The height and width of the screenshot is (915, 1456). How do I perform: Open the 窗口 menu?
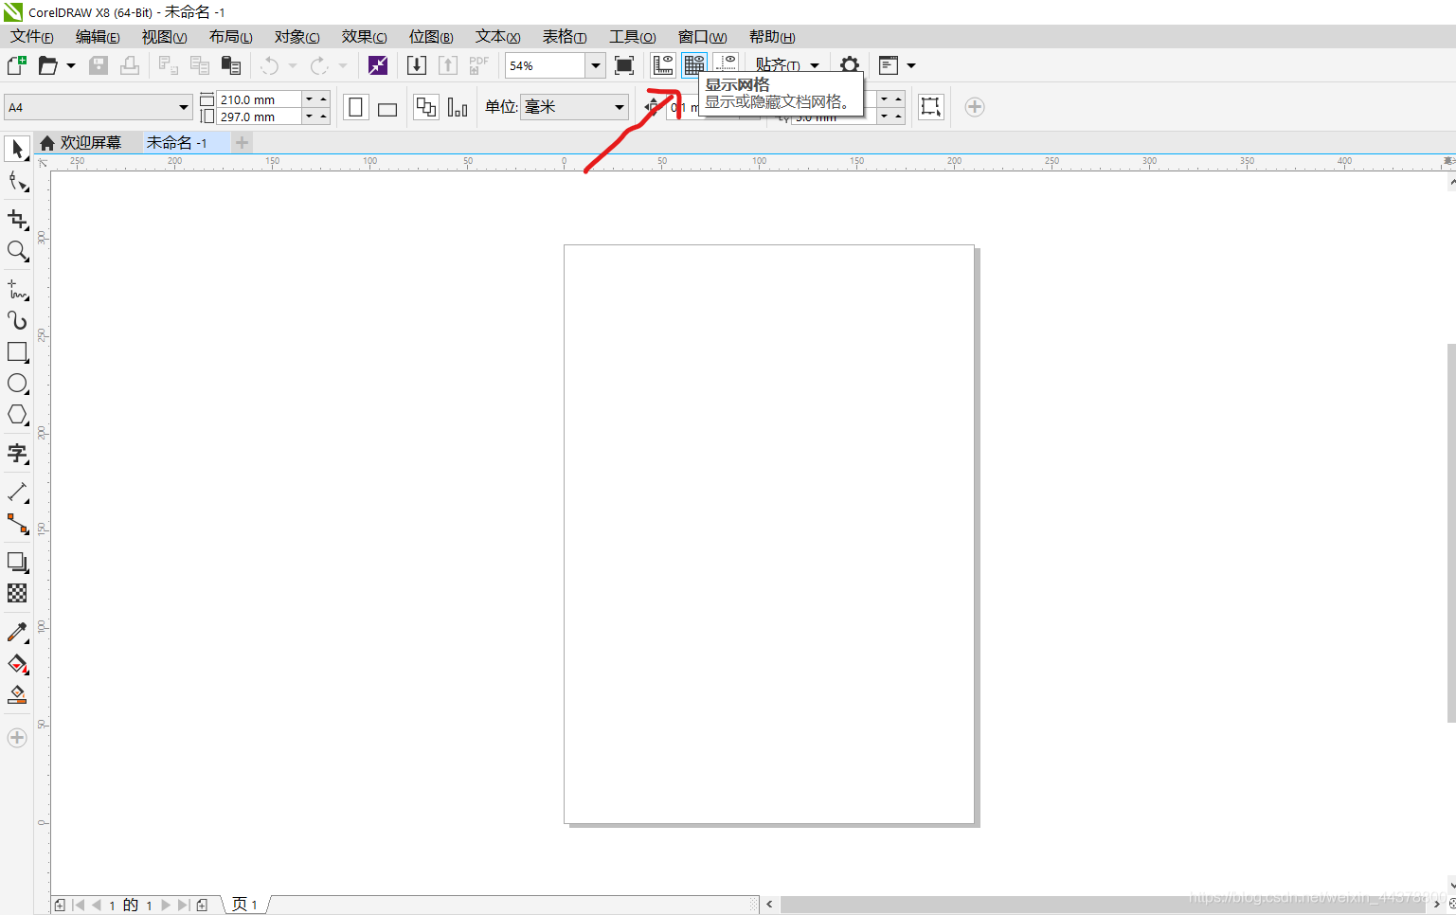point(702,37)
